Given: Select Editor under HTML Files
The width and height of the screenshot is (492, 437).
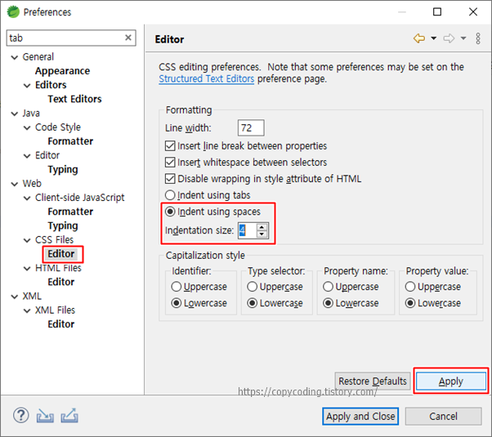Looking at the screenshot, I should tap(61, 282).
